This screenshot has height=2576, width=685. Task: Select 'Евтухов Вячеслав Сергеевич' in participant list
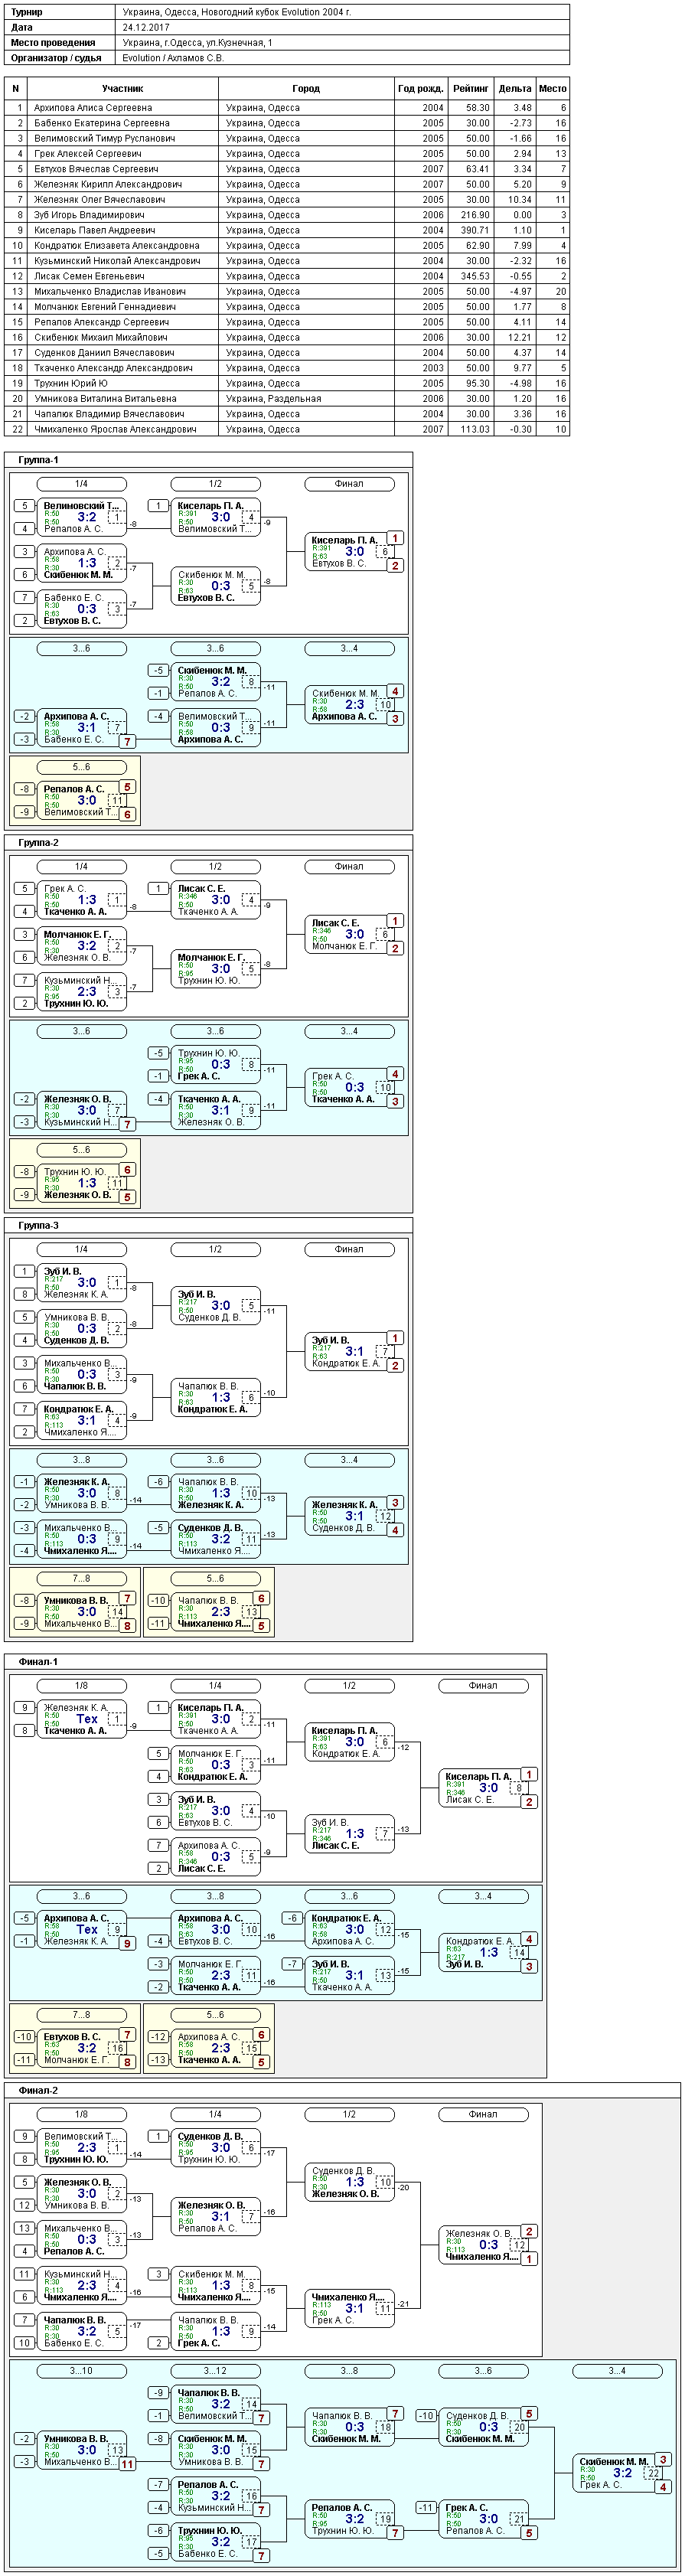(x=96, y=169)
